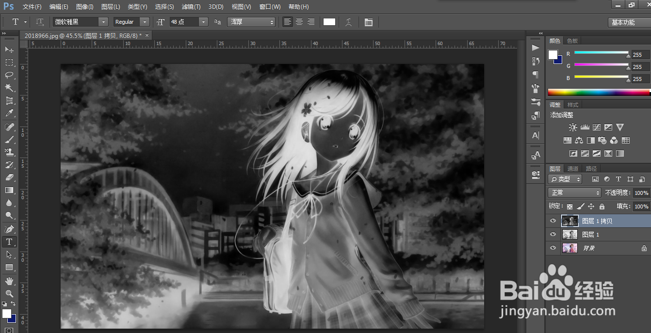651x333 pixels.
Task: Toggle lock image pixels brush icon
Action: coord(580,206)
